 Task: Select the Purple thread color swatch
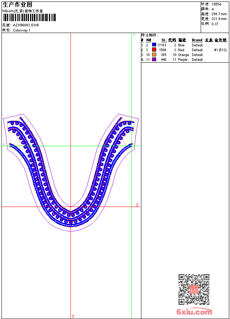coord(154,59)
